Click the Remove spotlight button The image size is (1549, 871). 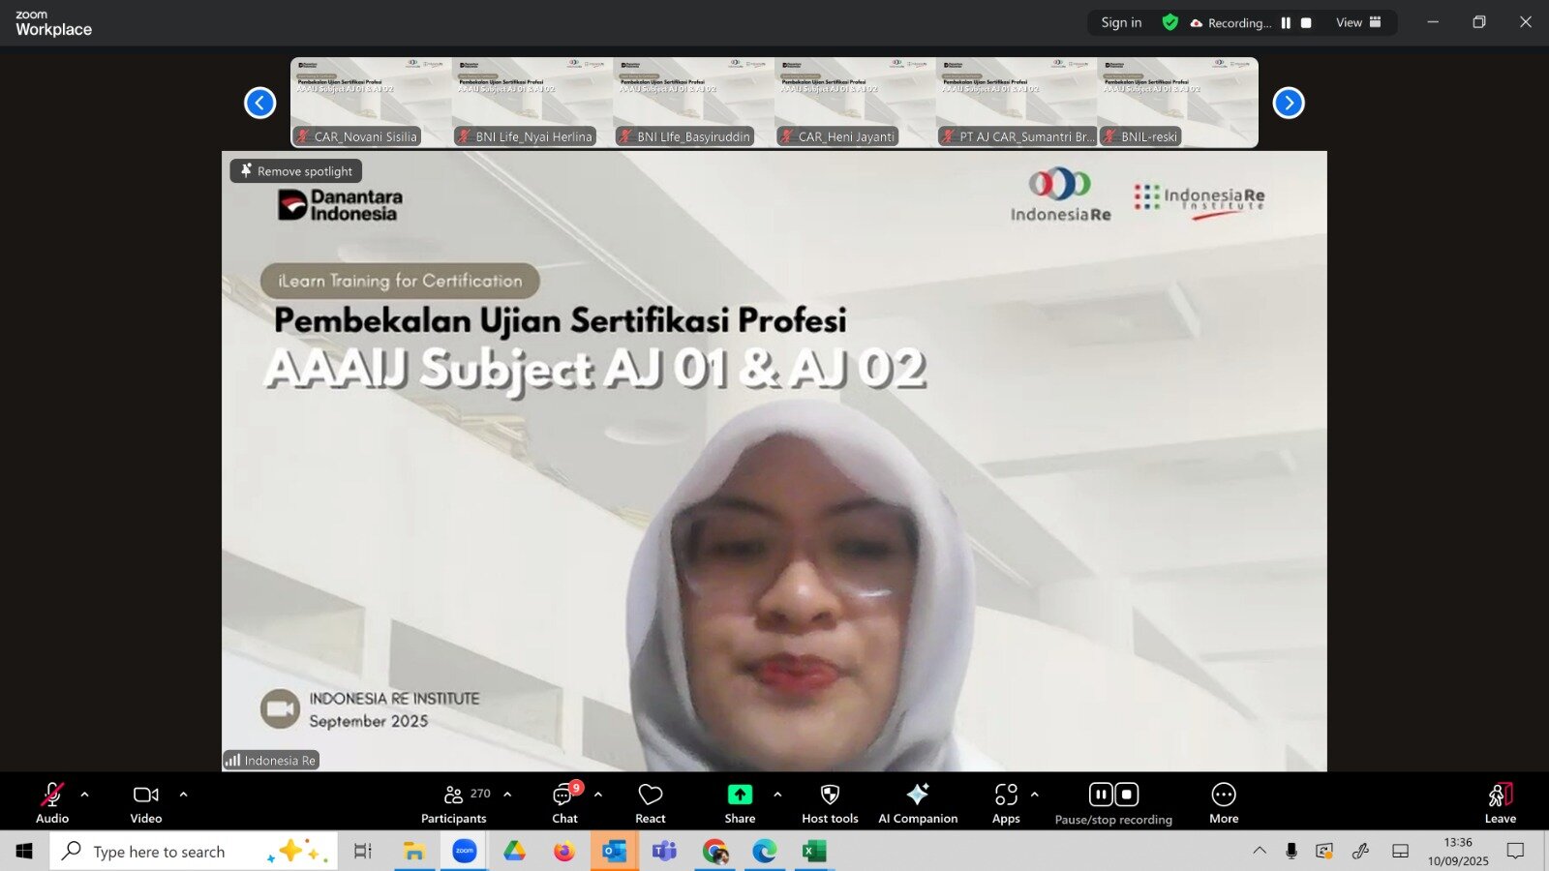[x=295, y=170]
